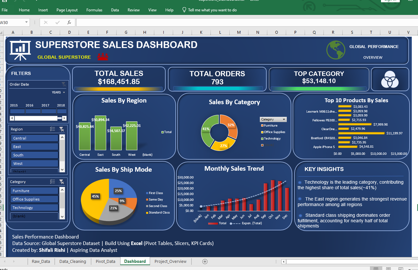Add a new worksheet with the plus button

pyautogui.click(x=205, y=261)
